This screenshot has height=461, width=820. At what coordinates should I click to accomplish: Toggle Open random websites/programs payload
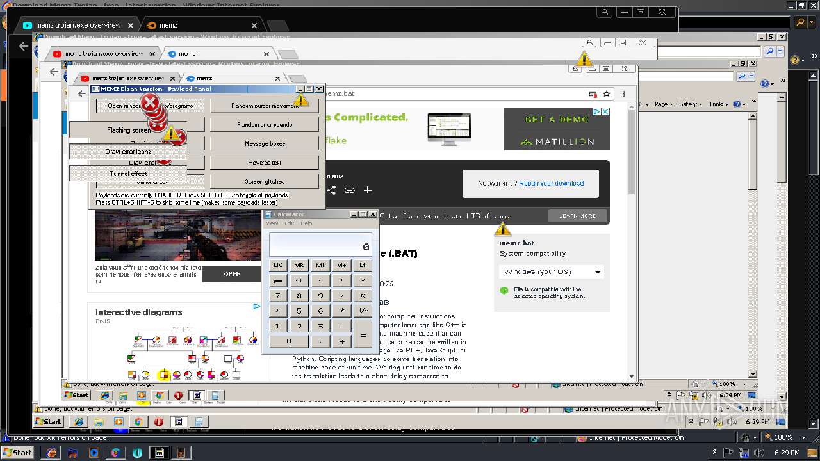click(x=150, y=106)
